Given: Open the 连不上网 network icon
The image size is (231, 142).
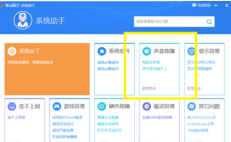Looking at the screenshot, I should pos(12,106).
